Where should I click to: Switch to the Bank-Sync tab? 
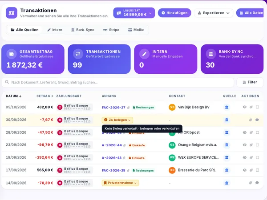click(83, 30)
